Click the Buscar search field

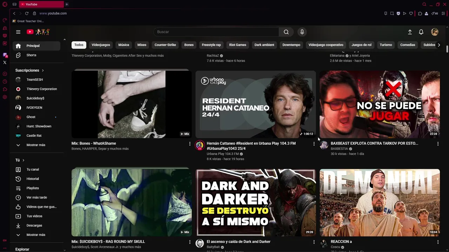(216, 32)
